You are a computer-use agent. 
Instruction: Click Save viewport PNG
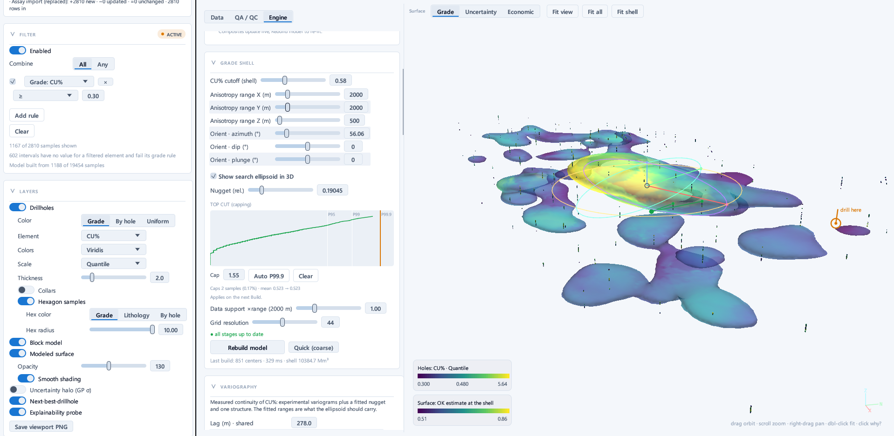[41, 427]
